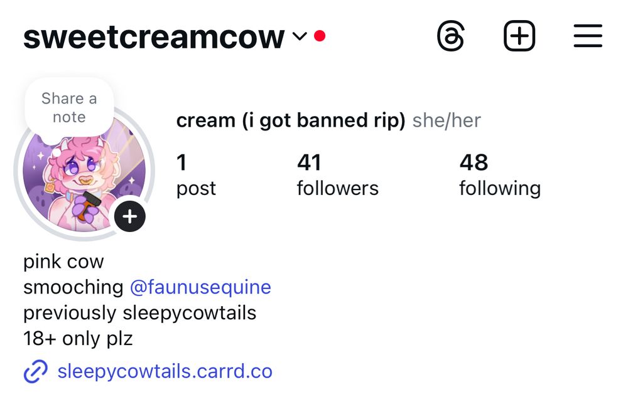Screen dimensions: 628x397
Task: Tap the bio line previously sleepycowtails
Action: click(x=140, y=312)
